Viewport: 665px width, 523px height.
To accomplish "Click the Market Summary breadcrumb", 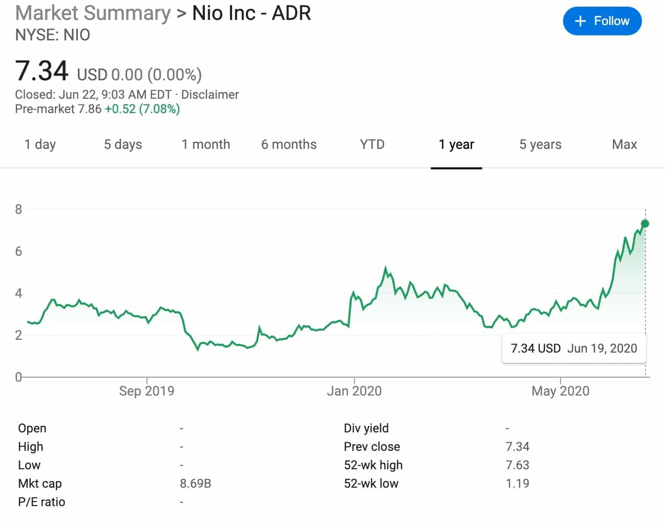I will (93, 13).
